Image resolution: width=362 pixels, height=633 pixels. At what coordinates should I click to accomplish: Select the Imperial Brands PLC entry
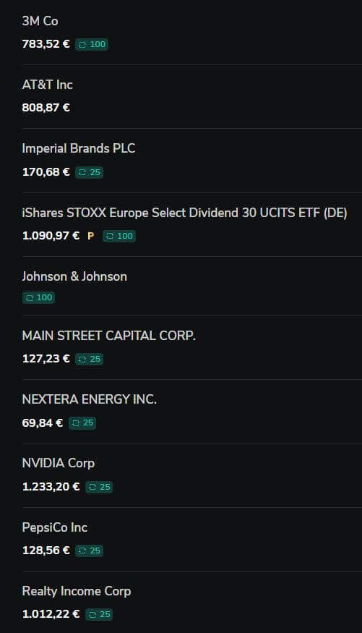click(192, 161)
